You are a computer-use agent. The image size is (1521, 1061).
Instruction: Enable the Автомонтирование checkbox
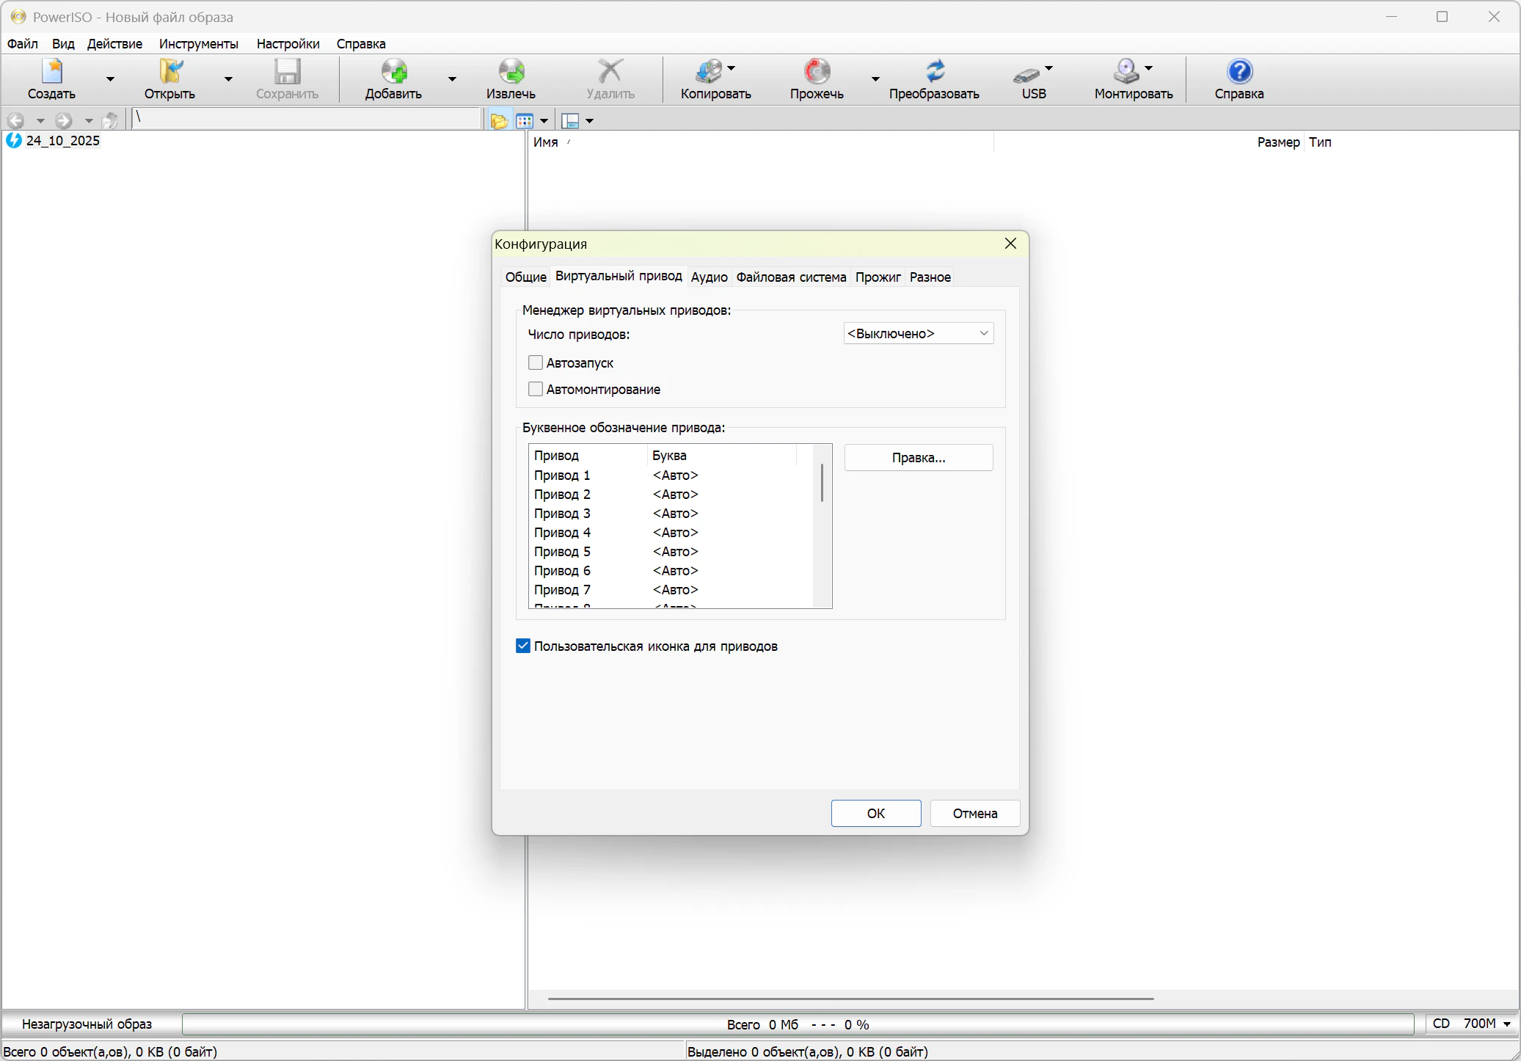click(x=536, y=389)
